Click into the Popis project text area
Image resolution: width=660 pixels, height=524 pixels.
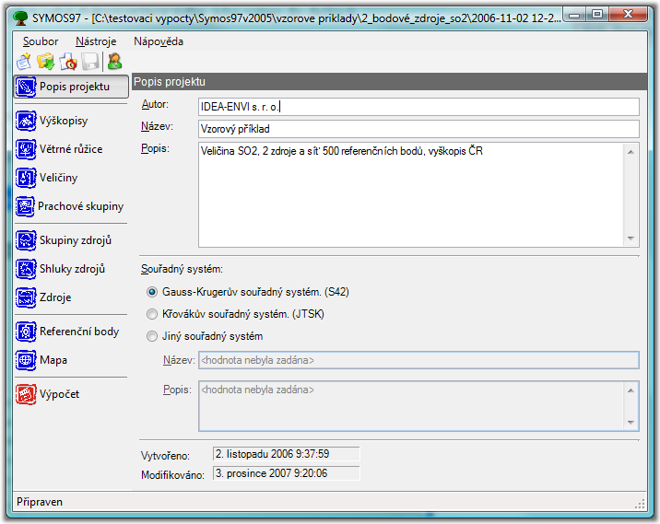click(411, 194)
